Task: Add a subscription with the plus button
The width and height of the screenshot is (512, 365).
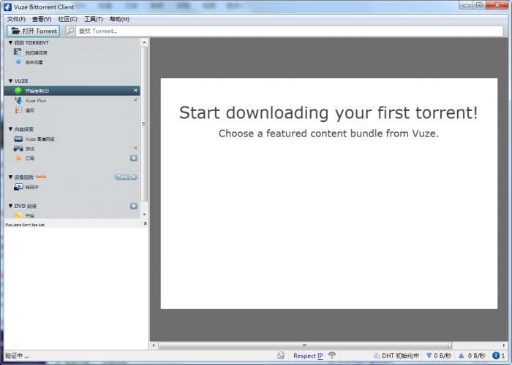Action: (134, 158)
